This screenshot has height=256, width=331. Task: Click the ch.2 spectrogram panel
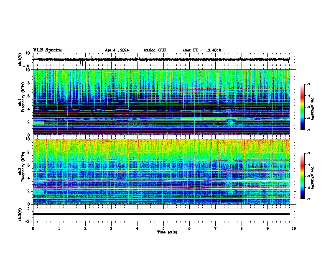[161, 172]
